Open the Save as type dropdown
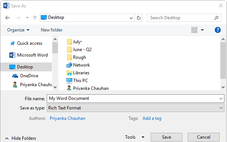Image resolution: width=227 pixels, height=142 pixels. point(135,108)
